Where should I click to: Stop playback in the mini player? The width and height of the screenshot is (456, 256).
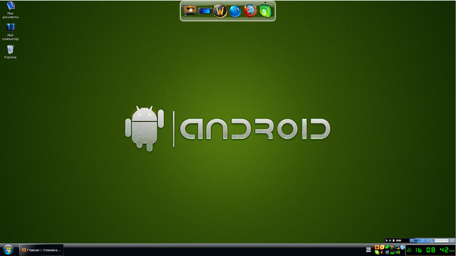tap(394, 240)
